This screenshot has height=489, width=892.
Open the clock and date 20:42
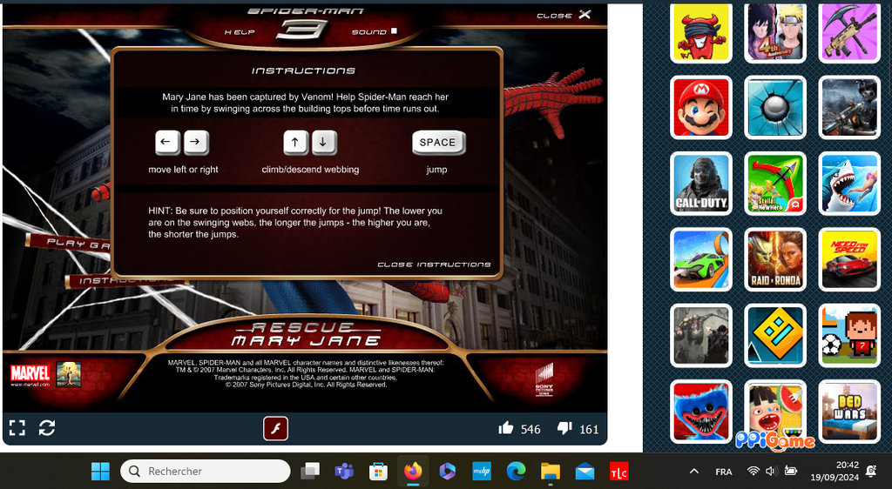tap(835, 471)
